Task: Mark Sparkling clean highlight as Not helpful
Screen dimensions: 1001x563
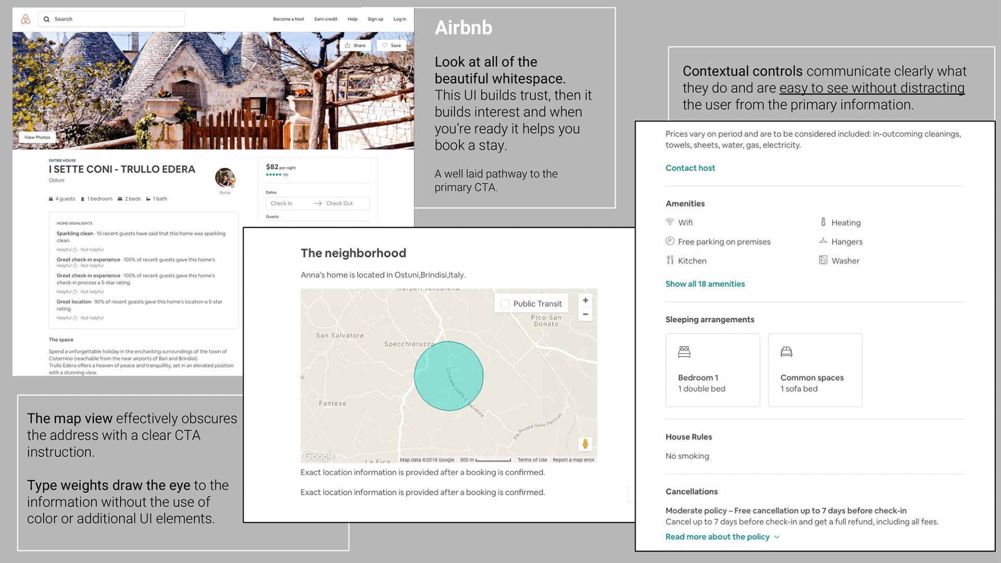Action: (x=92, y=250)
